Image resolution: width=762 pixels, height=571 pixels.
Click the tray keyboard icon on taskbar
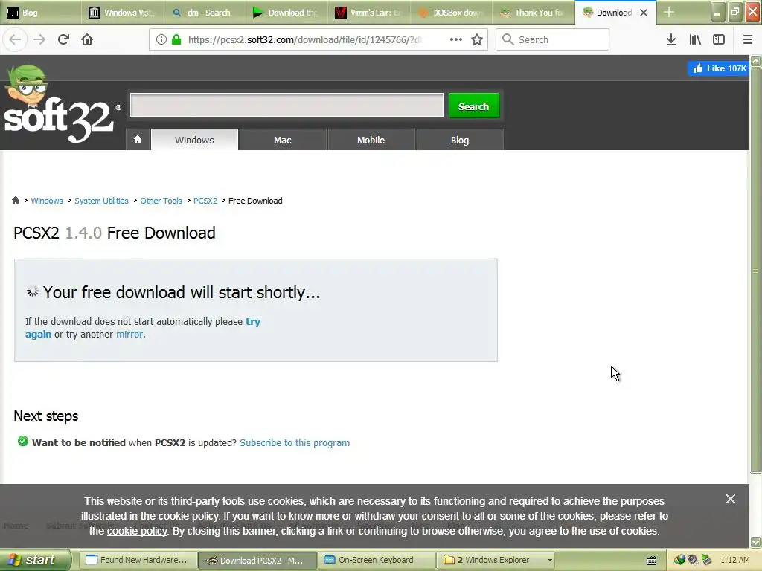[x=652, y=561]
